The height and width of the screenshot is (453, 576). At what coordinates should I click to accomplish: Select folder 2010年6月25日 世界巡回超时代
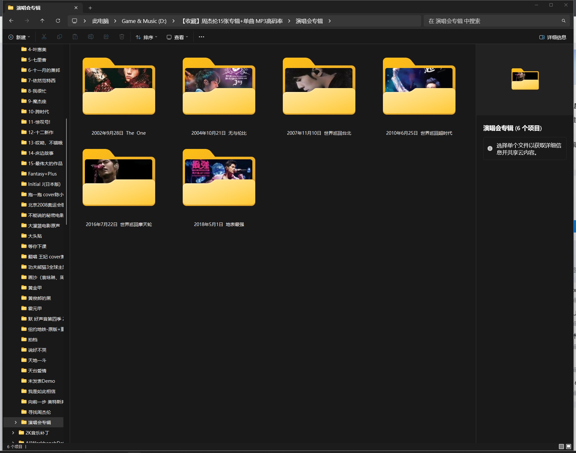419,96
